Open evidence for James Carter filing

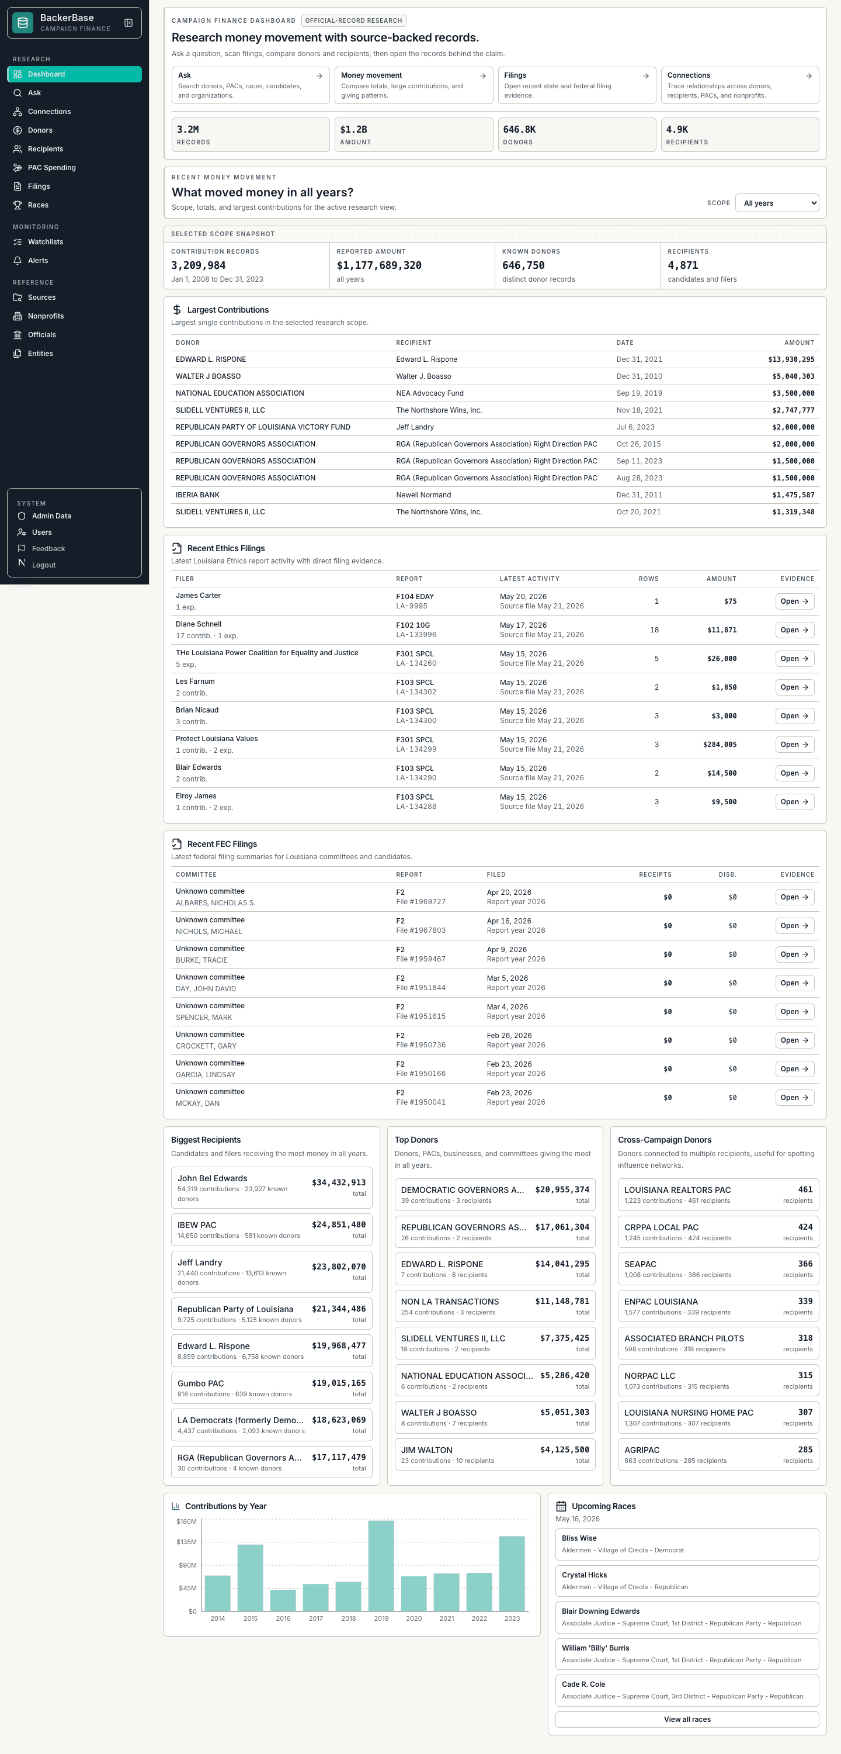795,601
